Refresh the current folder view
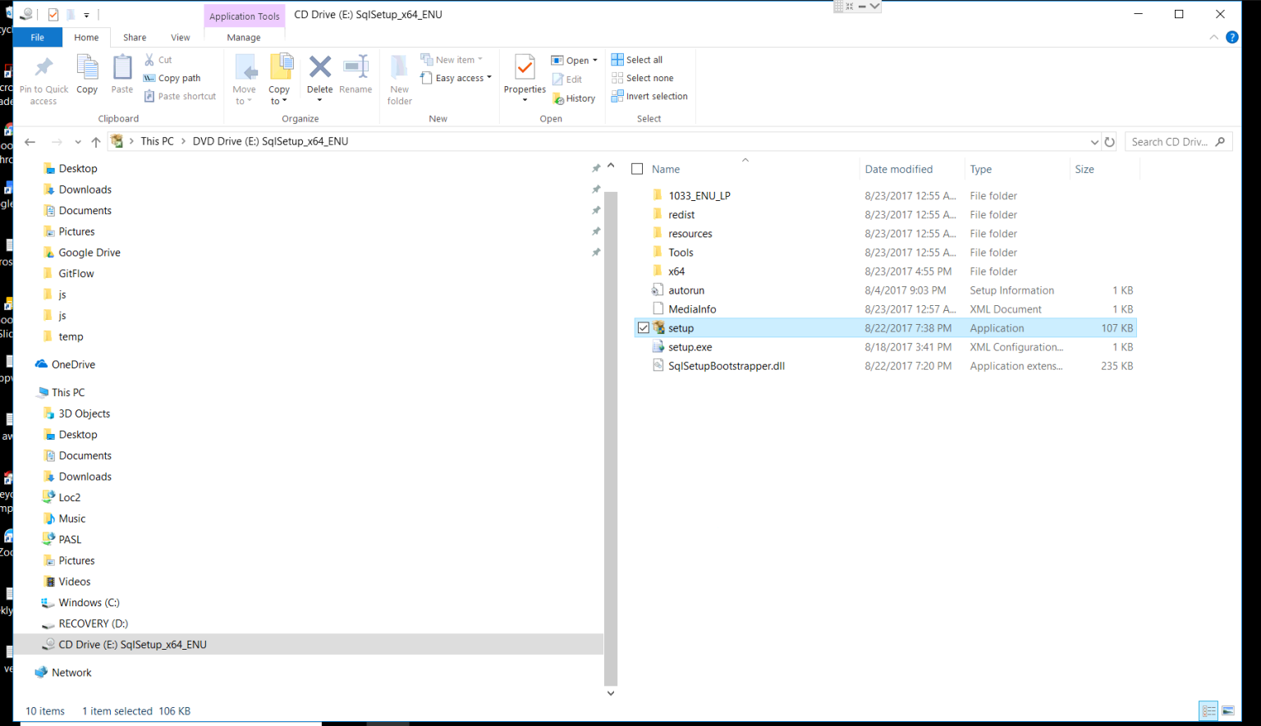1261x726 pixels. (1109, 142)
